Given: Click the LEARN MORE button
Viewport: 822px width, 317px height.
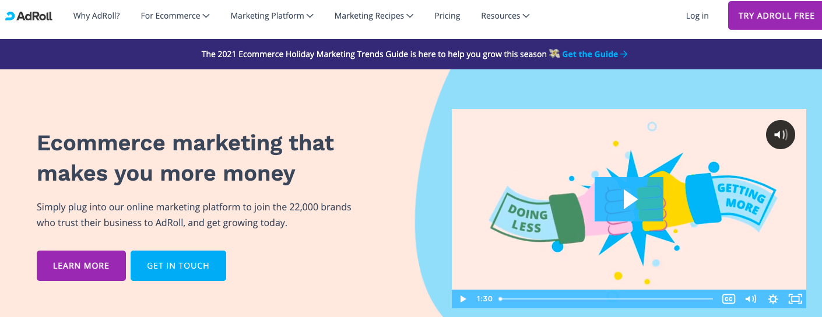Looking at the screenshot, I should [81, 266].
